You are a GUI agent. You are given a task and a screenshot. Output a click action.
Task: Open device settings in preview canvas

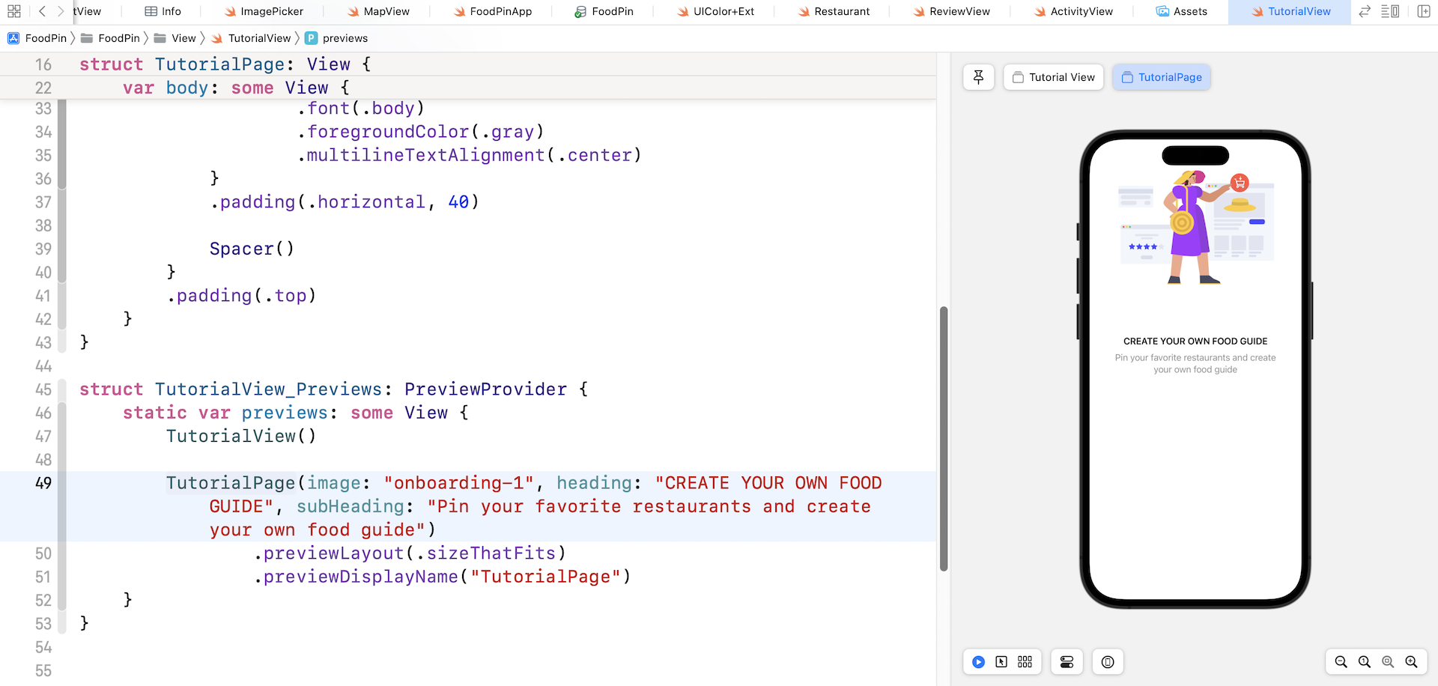pos(1067,661)
